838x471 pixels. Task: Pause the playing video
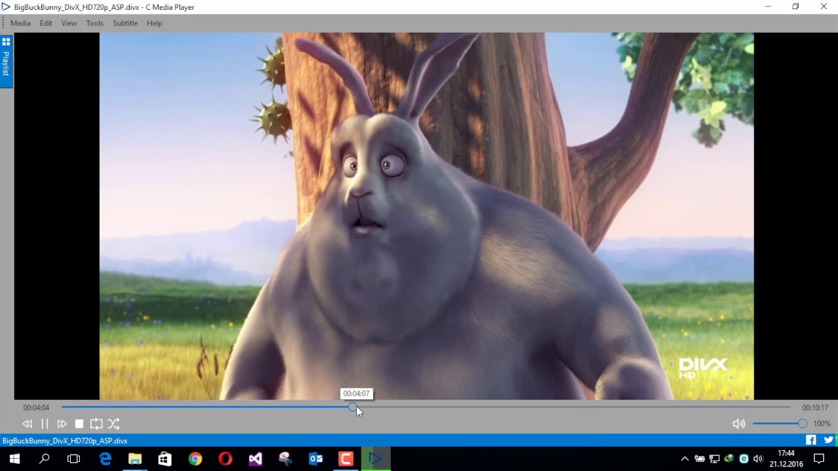click(x=45, y=424)
